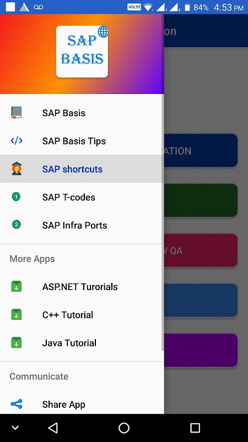Click the book icon beside SAP Basis
The height and width of the screenshot is (442, 248).
coord(17,113)
